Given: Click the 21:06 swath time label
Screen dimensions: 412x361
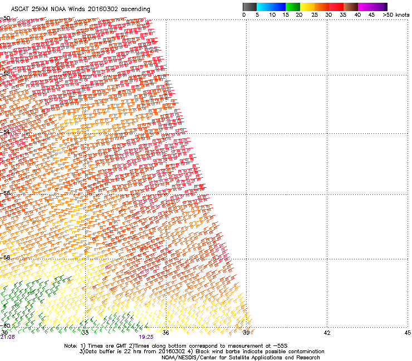Looking at the screenshot, I should click(x=8, y=337).
